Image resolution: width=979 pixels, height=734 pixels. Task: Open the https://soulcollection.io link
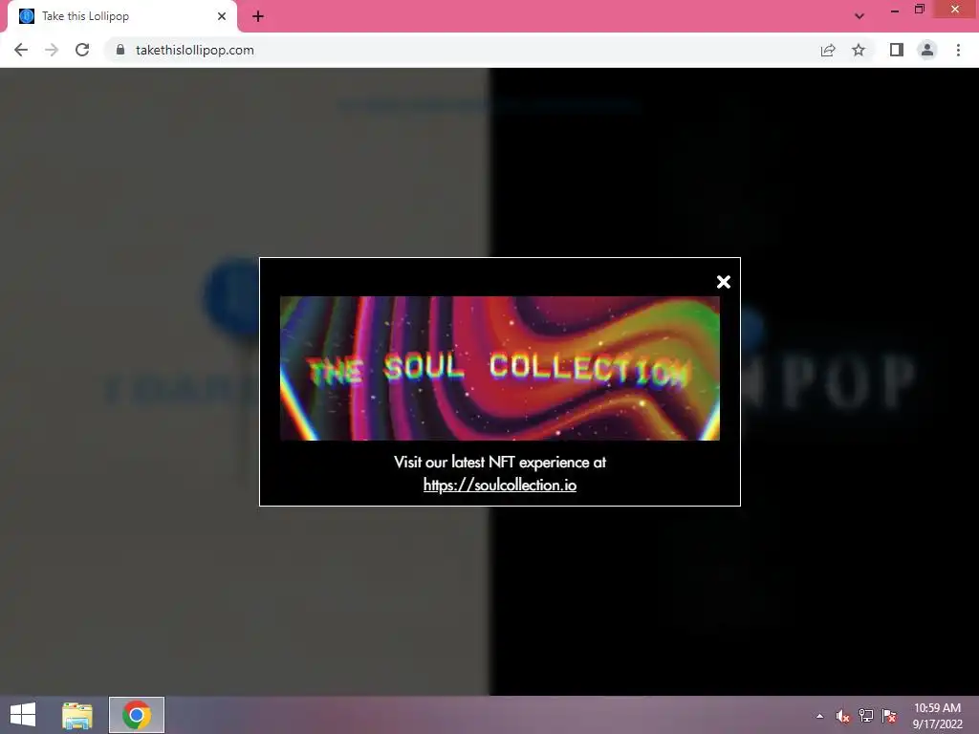499,485
